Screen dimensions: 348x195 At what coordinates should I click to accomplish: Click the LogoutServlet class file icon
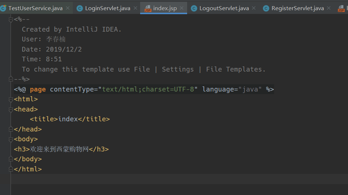point(194,8)
